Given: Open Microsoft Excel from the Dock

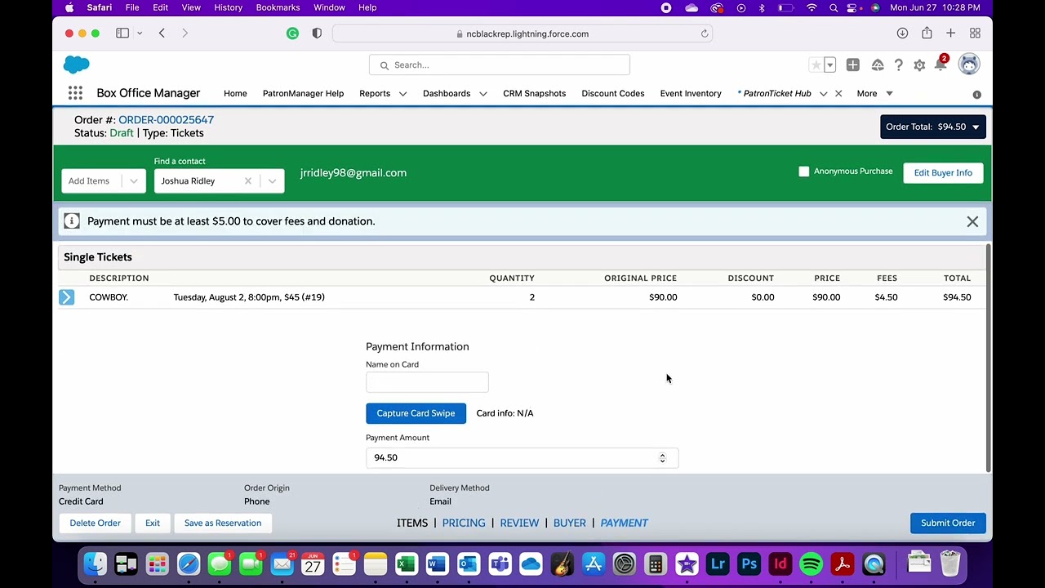Looking at the screenshot, I should click(x=406, y=564).
